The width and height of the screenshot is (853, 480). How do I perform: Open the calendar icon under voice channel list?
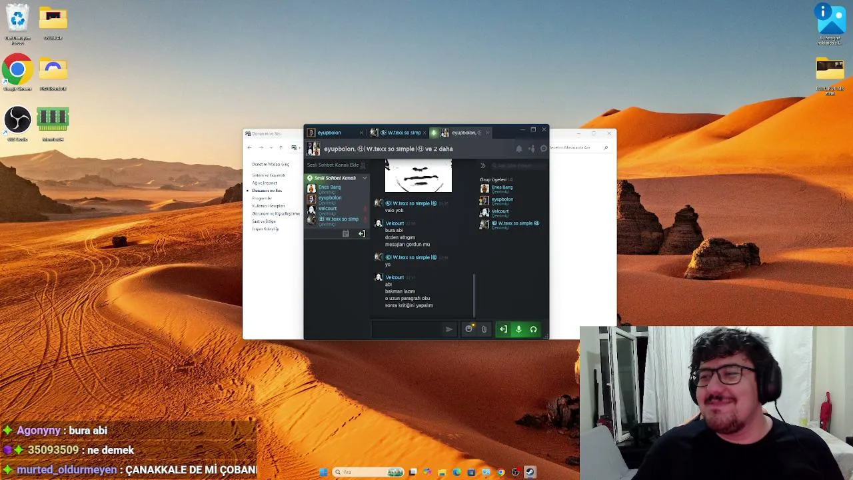click(346, 234)
